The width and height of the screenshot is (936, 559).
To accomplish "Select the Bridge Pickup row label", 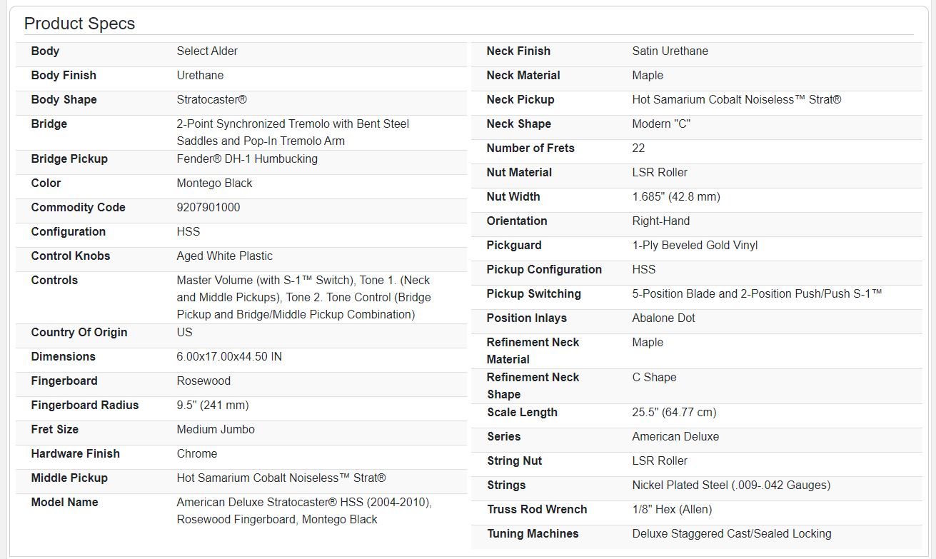I will tap(69, 159).
